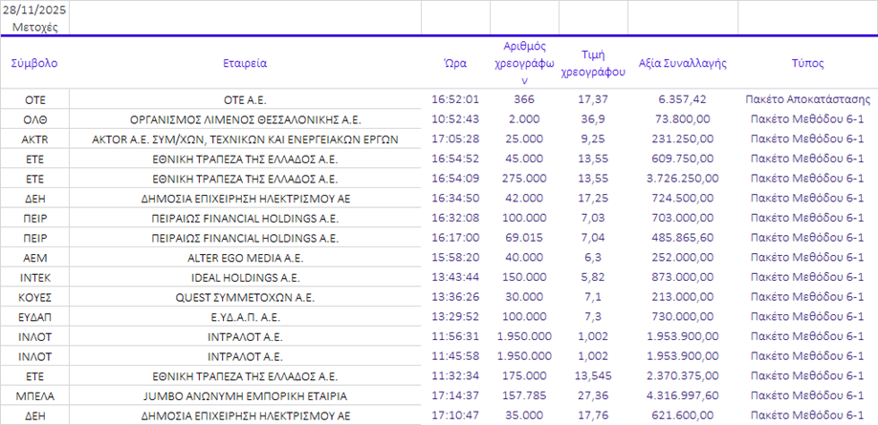
Task: Click price value 6,3
Action: (593, 257)
